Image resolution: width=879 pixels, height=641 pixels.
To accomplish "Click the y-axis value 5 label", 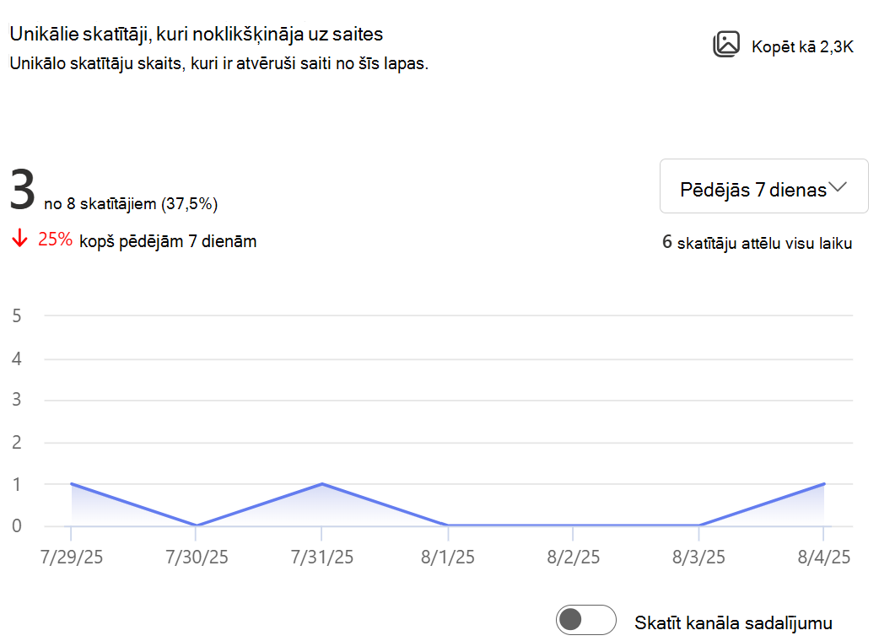I will click(x=17, y=316).
